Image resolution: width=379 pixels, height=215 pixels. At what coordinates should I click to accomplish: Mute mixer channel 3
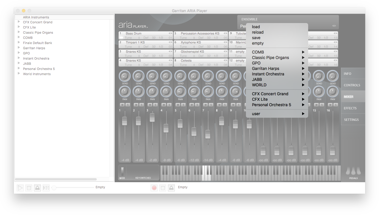tap(150, 105)
